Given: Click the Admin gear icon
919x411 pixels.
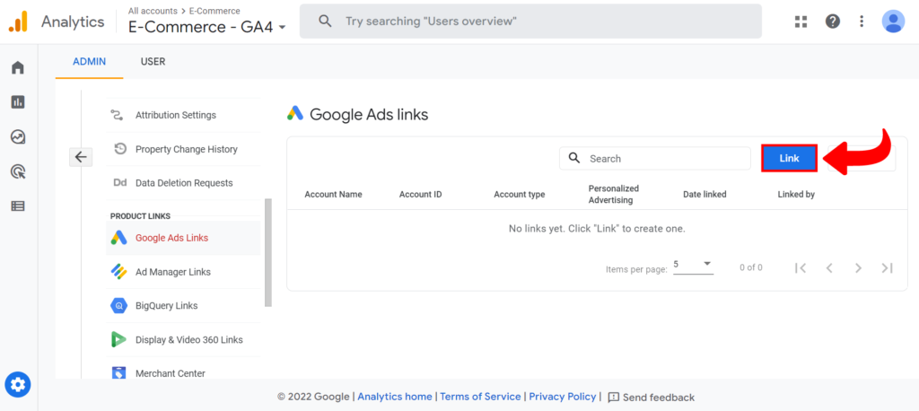Looking at the screenshot, I should [18, 385].
